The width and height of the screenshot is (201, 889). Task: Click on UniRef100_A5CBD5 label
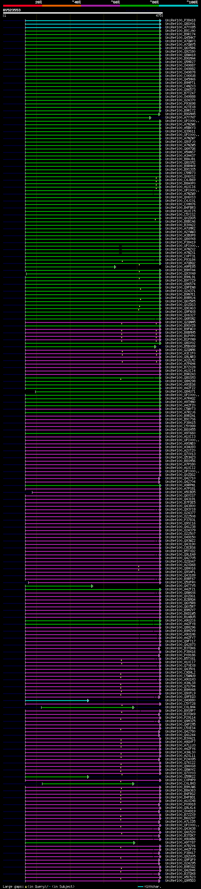tap(180, 492)
